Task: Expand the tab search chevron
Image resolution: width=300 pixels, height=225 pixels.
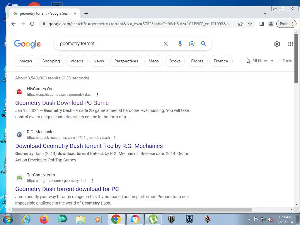Action: (265, 13)
